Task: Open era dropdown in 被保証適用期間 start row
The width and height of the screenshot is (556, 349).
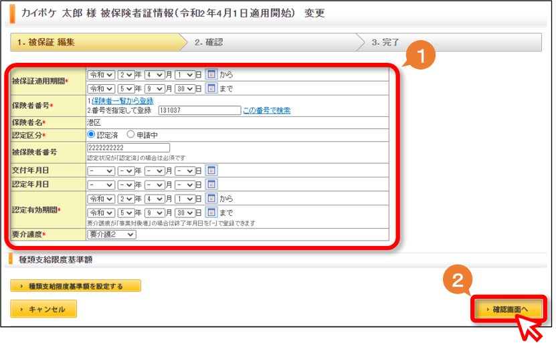Action: point(101,75)
